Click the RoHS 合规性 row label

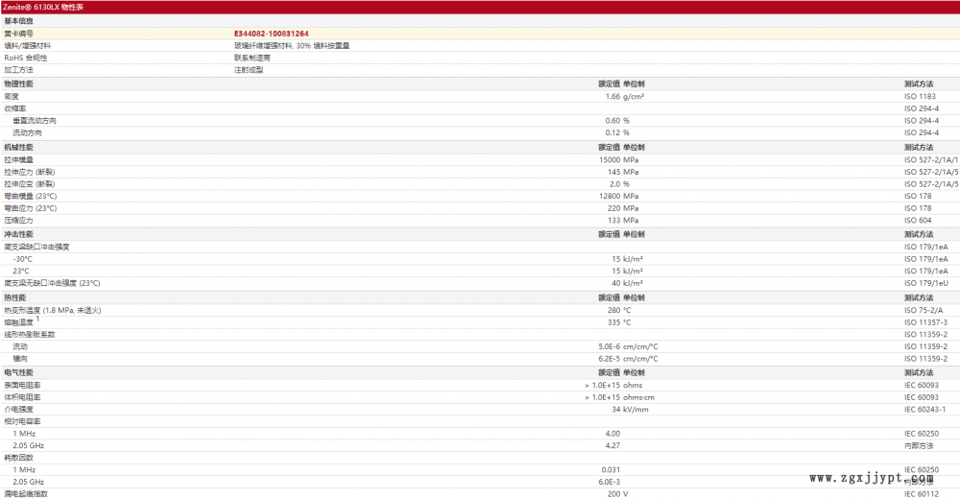pyautogui.click(x=25, y=58)
